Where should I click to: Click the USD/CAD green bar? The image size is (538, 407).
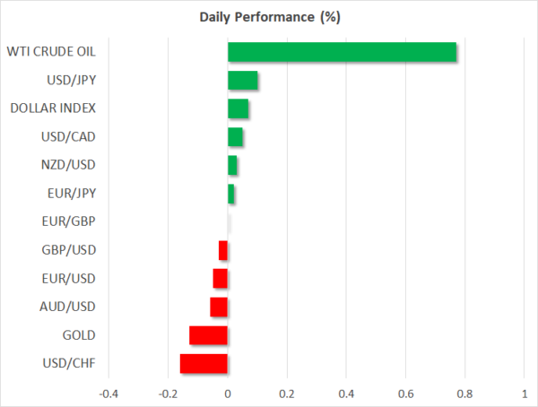tap(235, 137)
